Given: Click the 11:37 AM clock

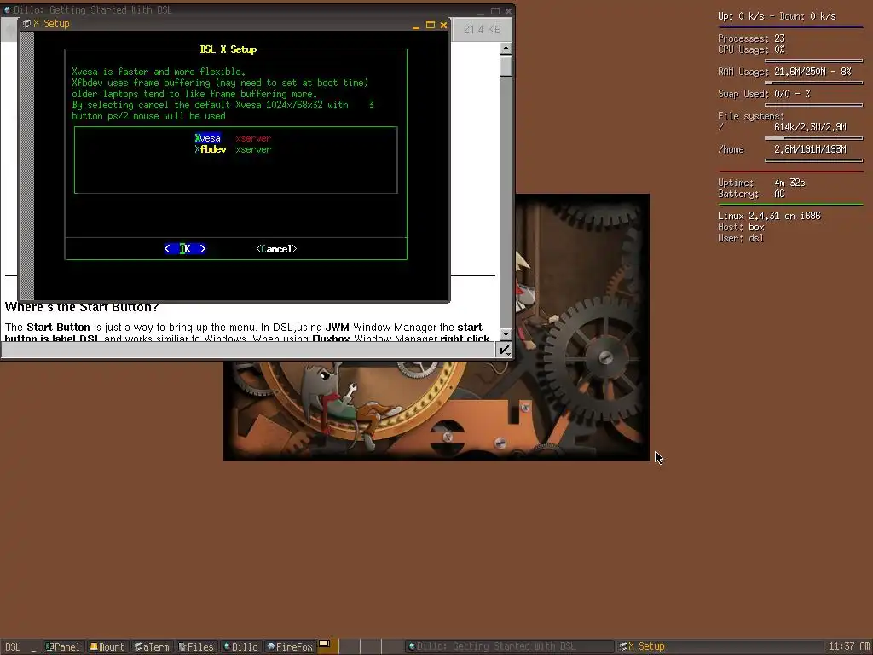Looking at the screenshot, I should tap(848, 646).
